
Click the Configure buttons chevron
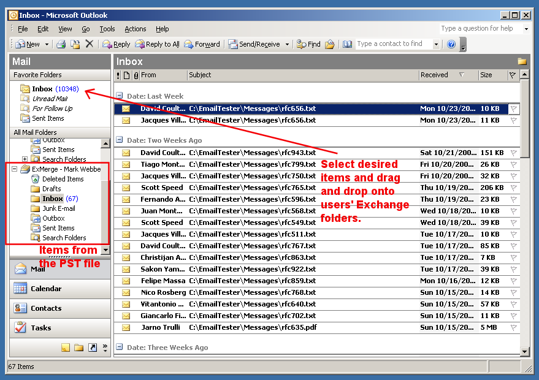[x=105, y=348]
